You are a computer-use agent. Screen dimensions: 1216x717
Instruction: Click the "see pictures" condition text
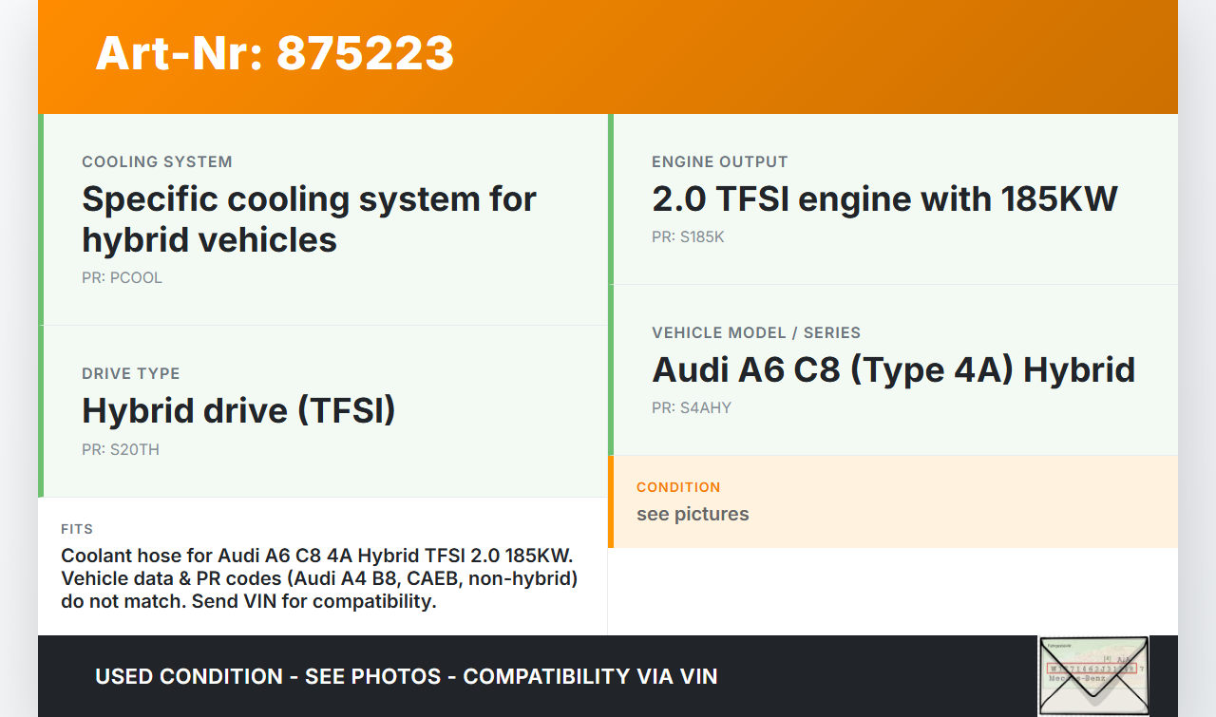click(x=693, y=514)
